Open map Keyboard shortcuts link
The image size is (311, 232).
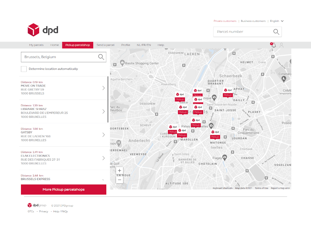point(223,188)
